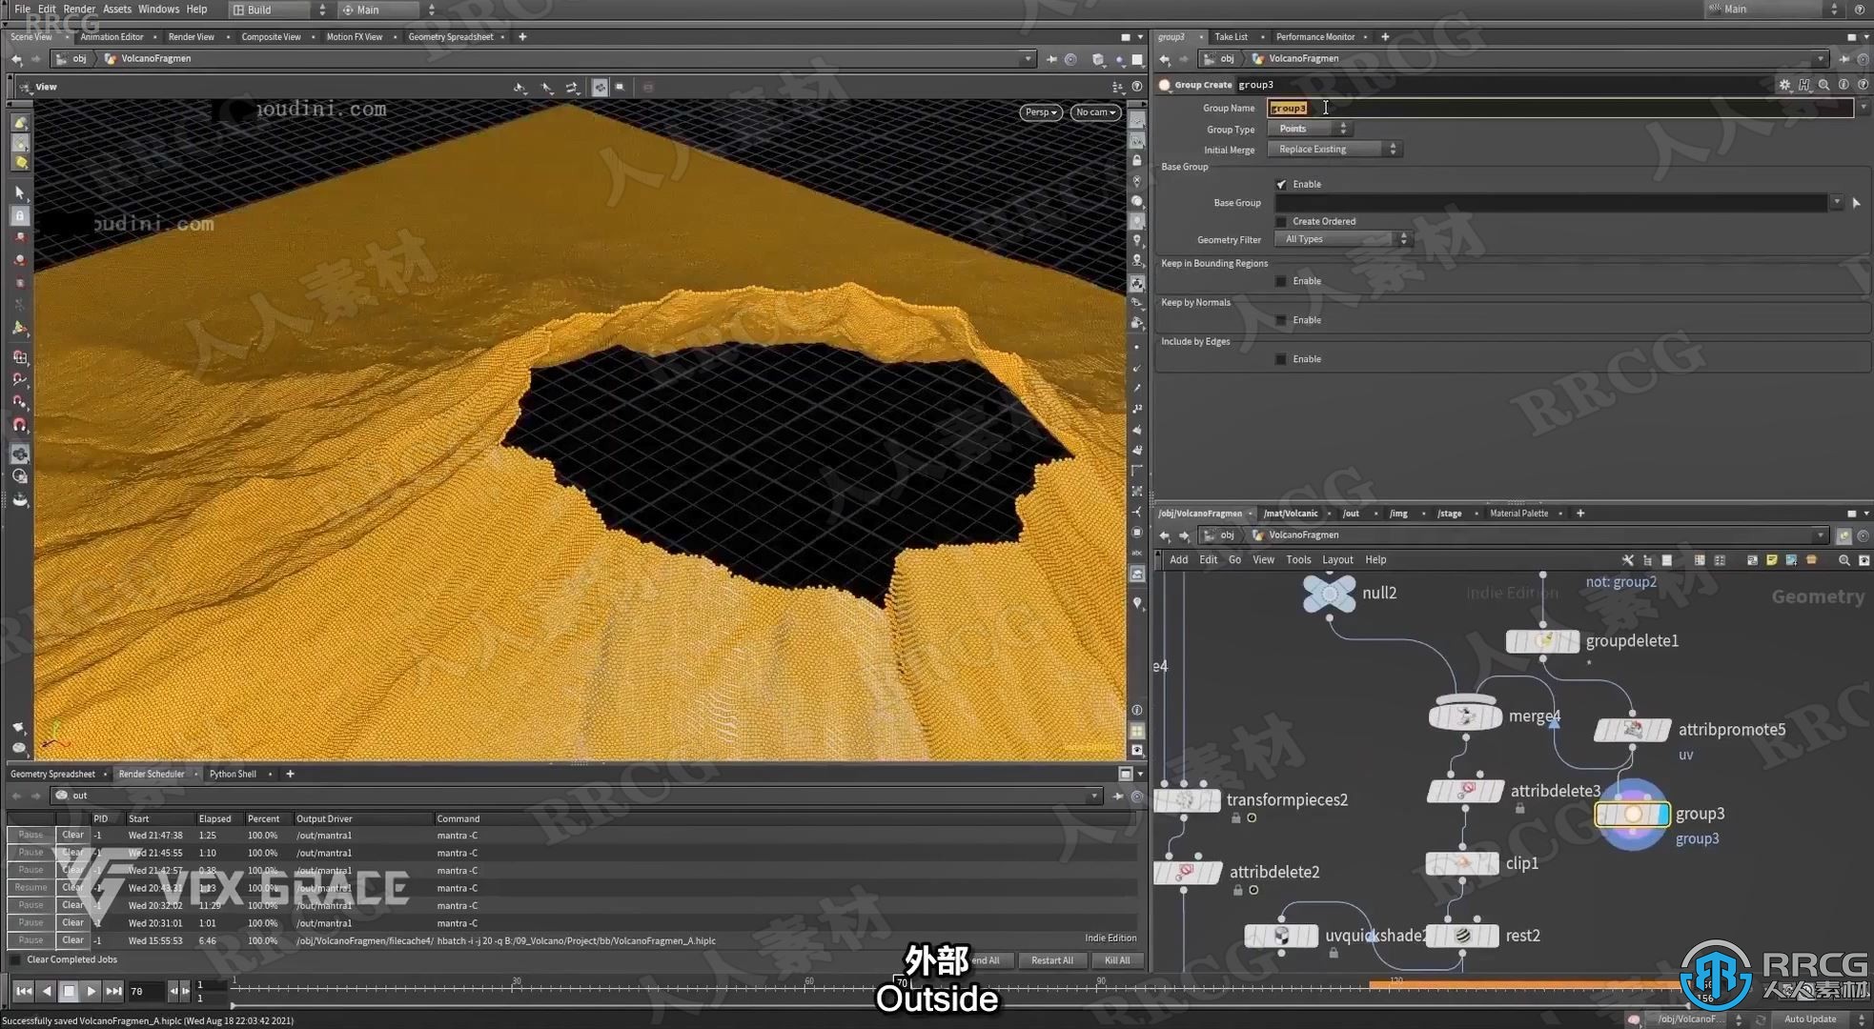This screenshot has width=1874, height=1029.
Task: Switch to the Composite View tab
Action: (x=269, y=37)
